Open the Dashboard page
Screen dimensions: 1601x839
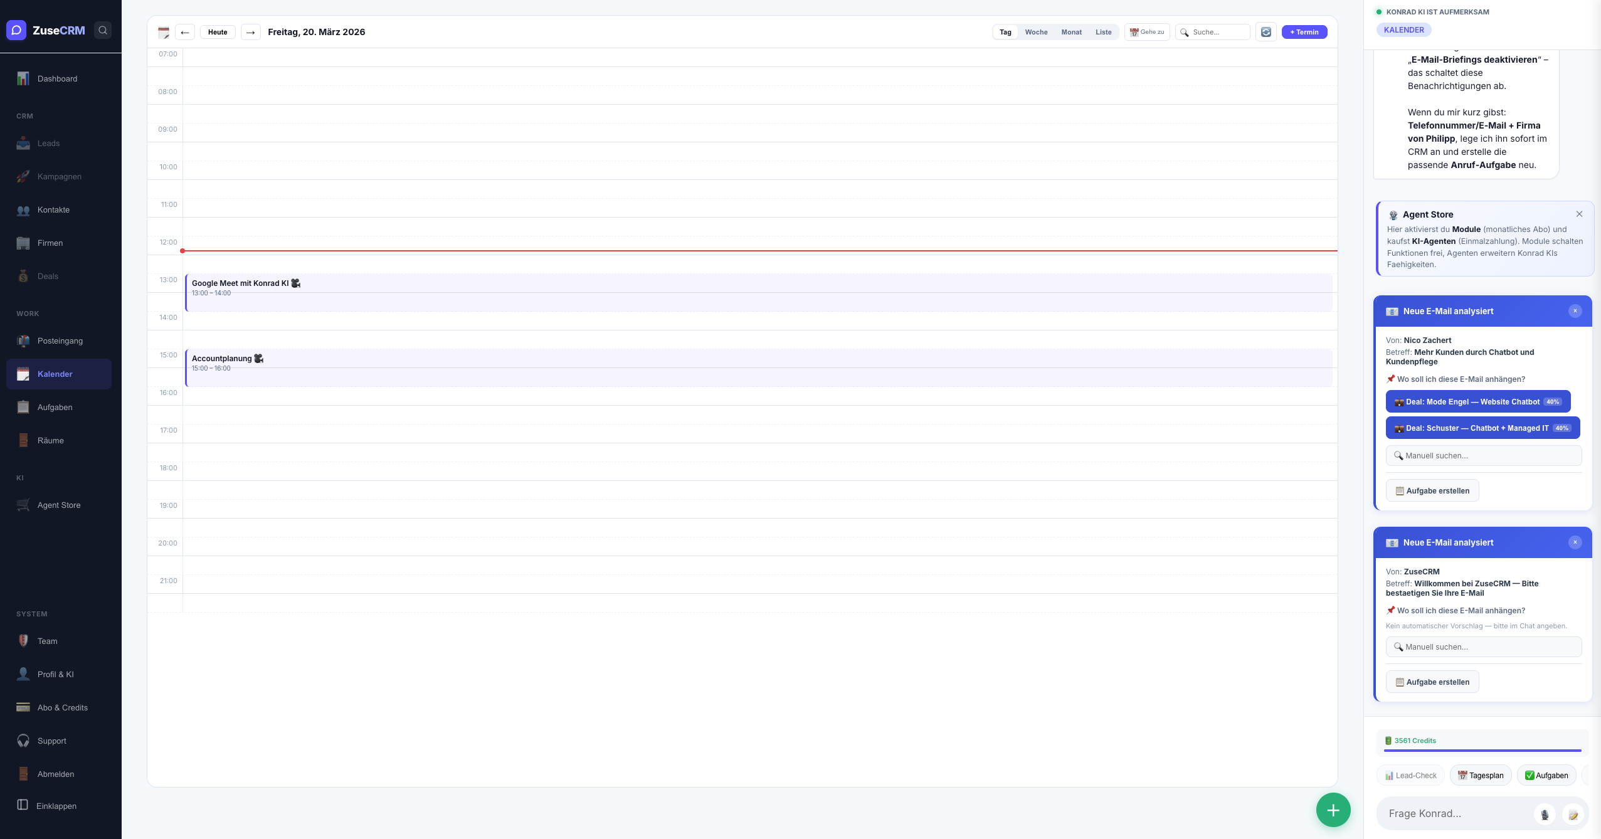(60, 78)
